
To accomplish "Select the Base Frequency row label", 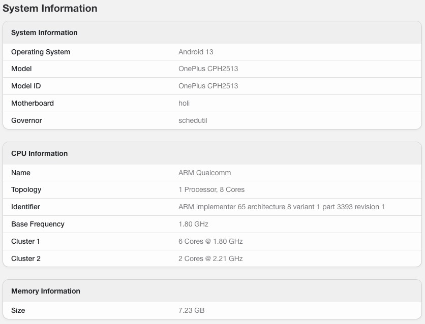I will pyautogui.click(x=38, y=224).
